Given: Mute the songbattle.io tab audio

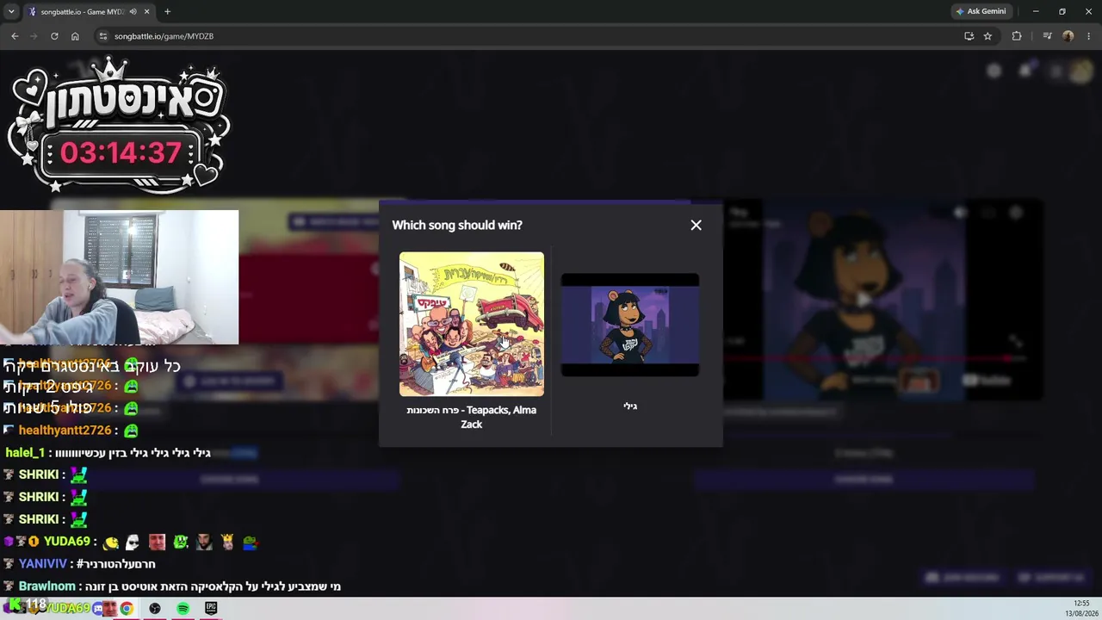Looking at the screenshot, I should point(133,11).
